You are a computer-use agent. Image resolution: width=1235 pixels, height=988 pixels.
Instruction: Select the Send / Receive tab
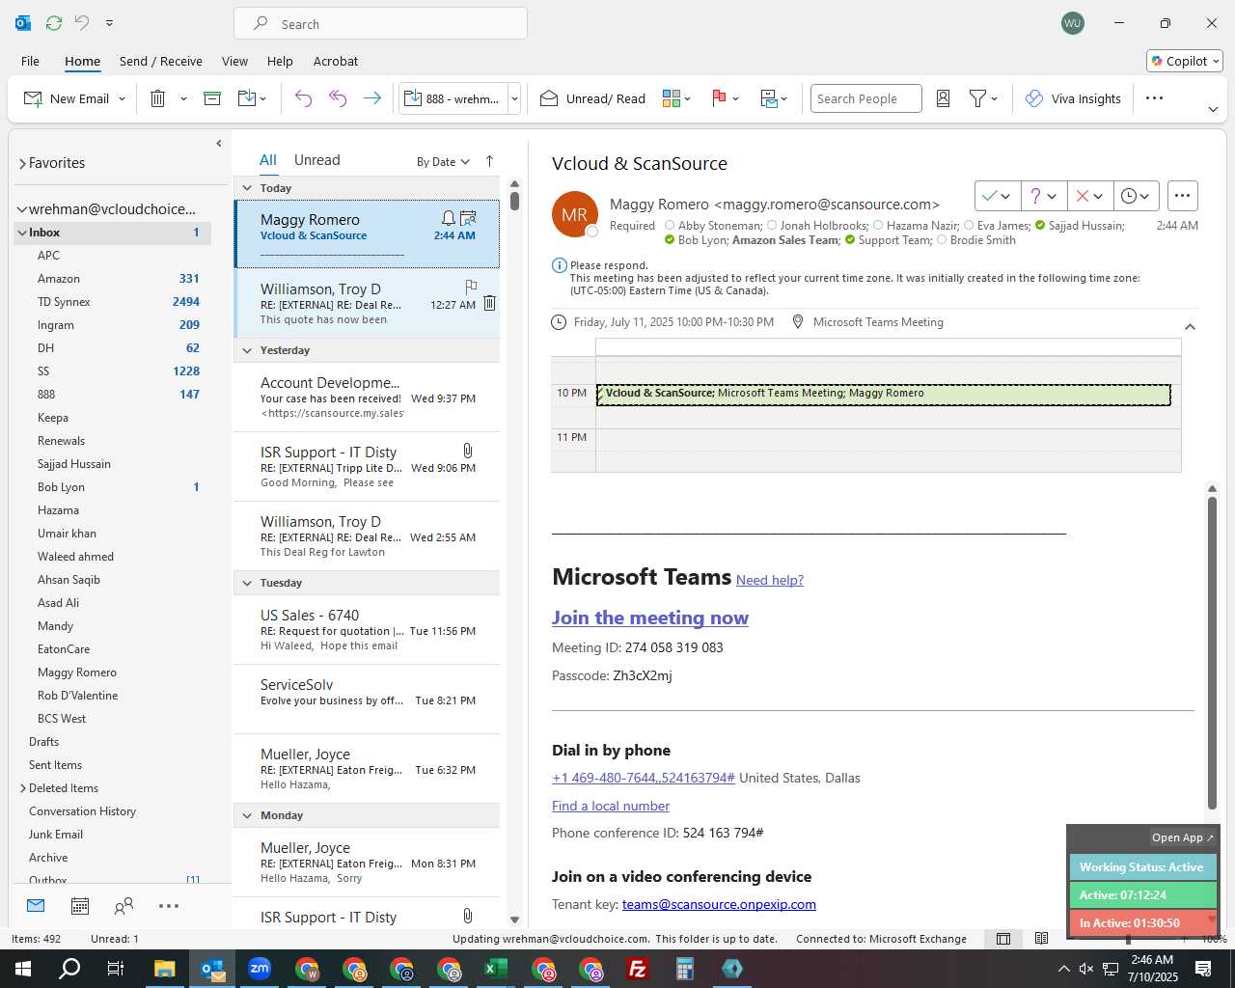click(x=161, y=61)
